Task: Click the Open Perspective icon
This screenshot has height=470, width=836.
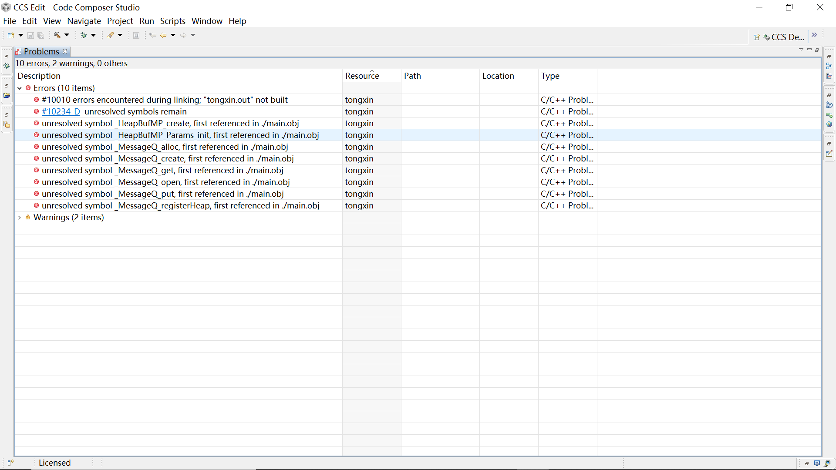Action: (756, 37)
